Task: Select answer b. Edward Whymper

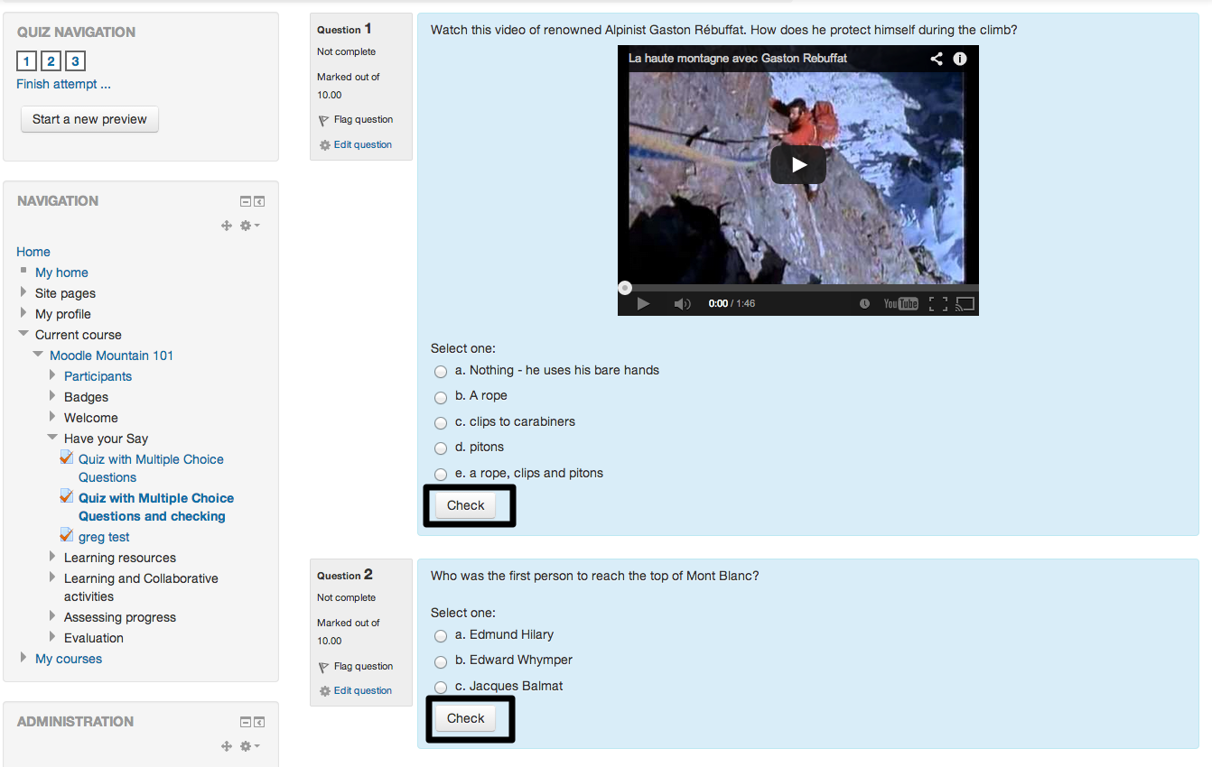Action: tap(441, 661)
